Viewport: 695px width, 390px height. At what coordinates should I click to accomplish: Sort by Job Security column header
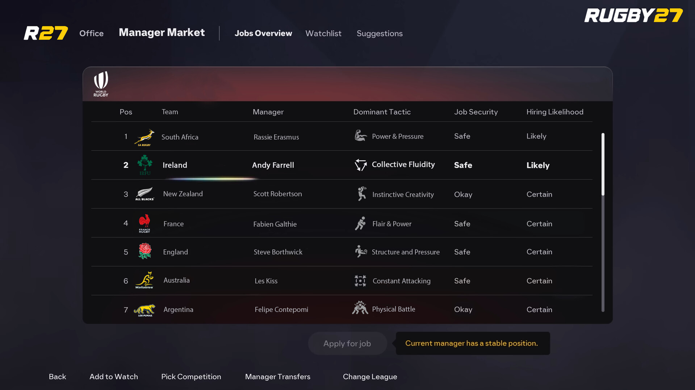coord(476,112)
